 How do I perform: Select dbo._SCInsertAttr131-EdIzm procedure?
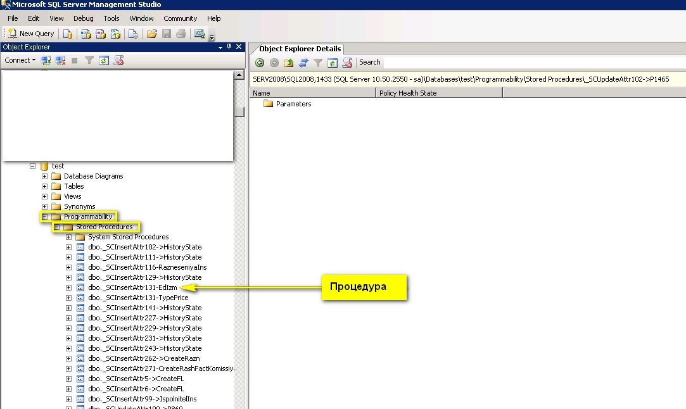click(132, 287)
